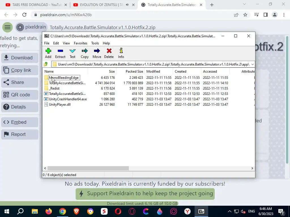This screenshot has height=217, width=290.
Task: Select UnityPlayer.dll file
Action: point(59,105)
